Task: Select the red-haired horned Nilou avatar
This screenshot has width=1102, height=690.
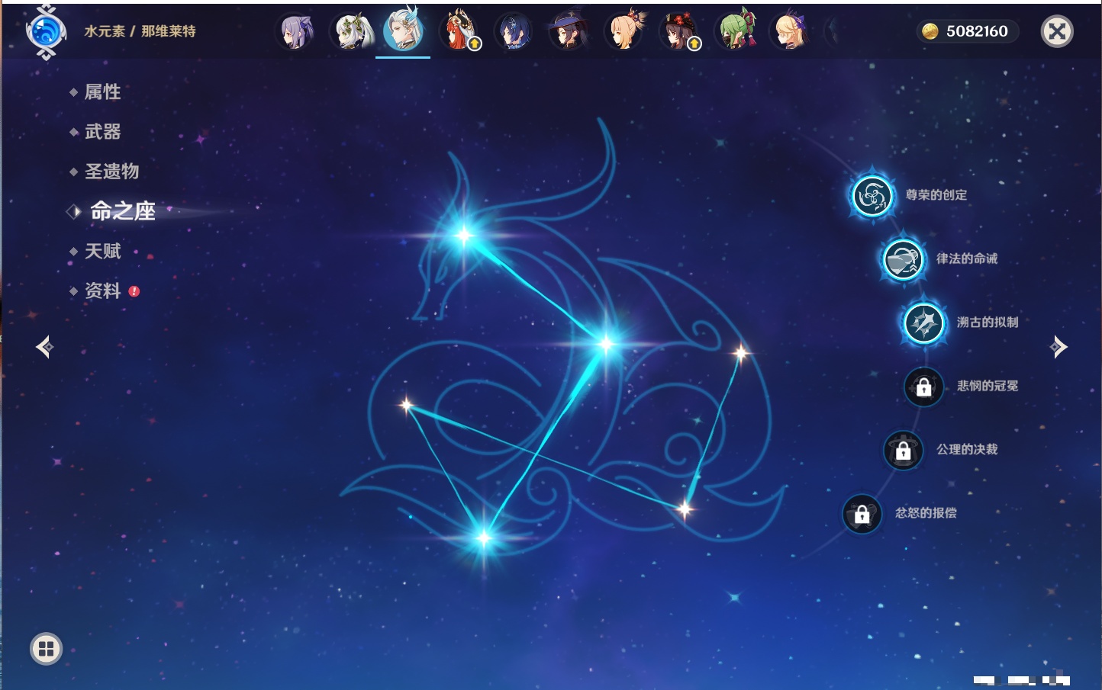Action: click(460, 32)
